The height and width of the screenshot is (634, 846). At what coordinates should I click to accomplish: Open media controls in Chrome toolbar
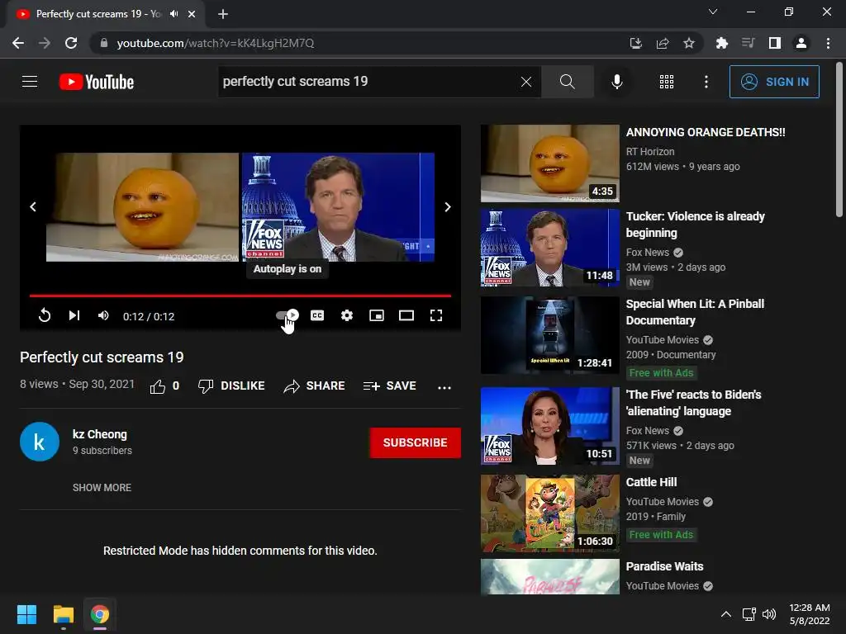tap(748, 43)
